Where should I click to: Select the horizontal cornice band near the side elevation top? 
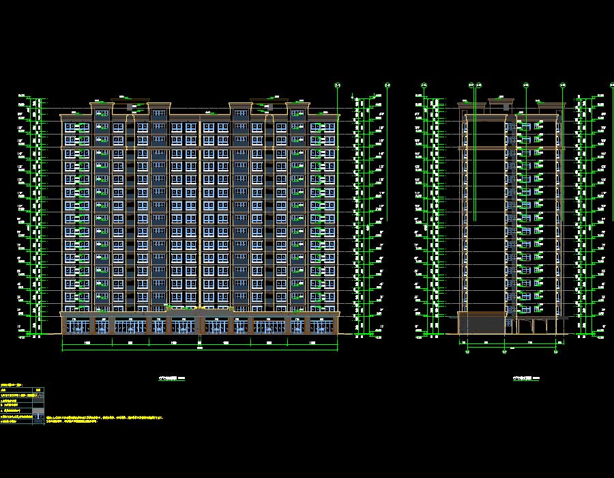[512, 147]
